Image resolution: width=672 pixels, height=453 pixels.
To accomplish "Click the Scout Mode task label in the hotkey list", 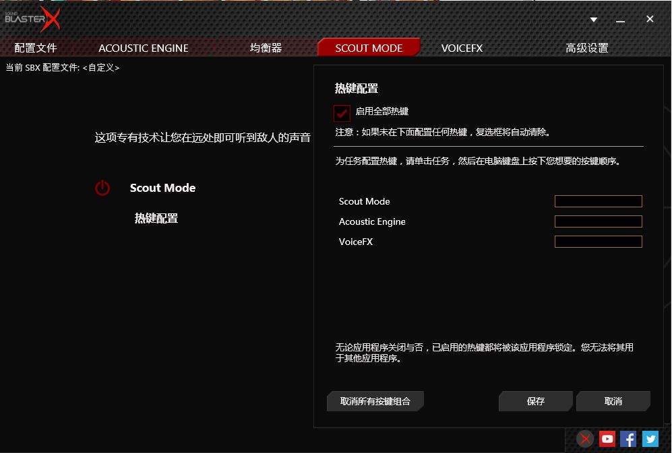I will tap(364, 201).
